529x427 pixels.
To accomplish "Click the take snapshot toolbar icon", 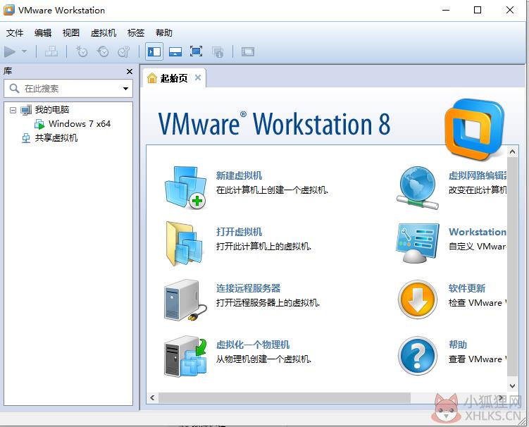I will [82, 51].
